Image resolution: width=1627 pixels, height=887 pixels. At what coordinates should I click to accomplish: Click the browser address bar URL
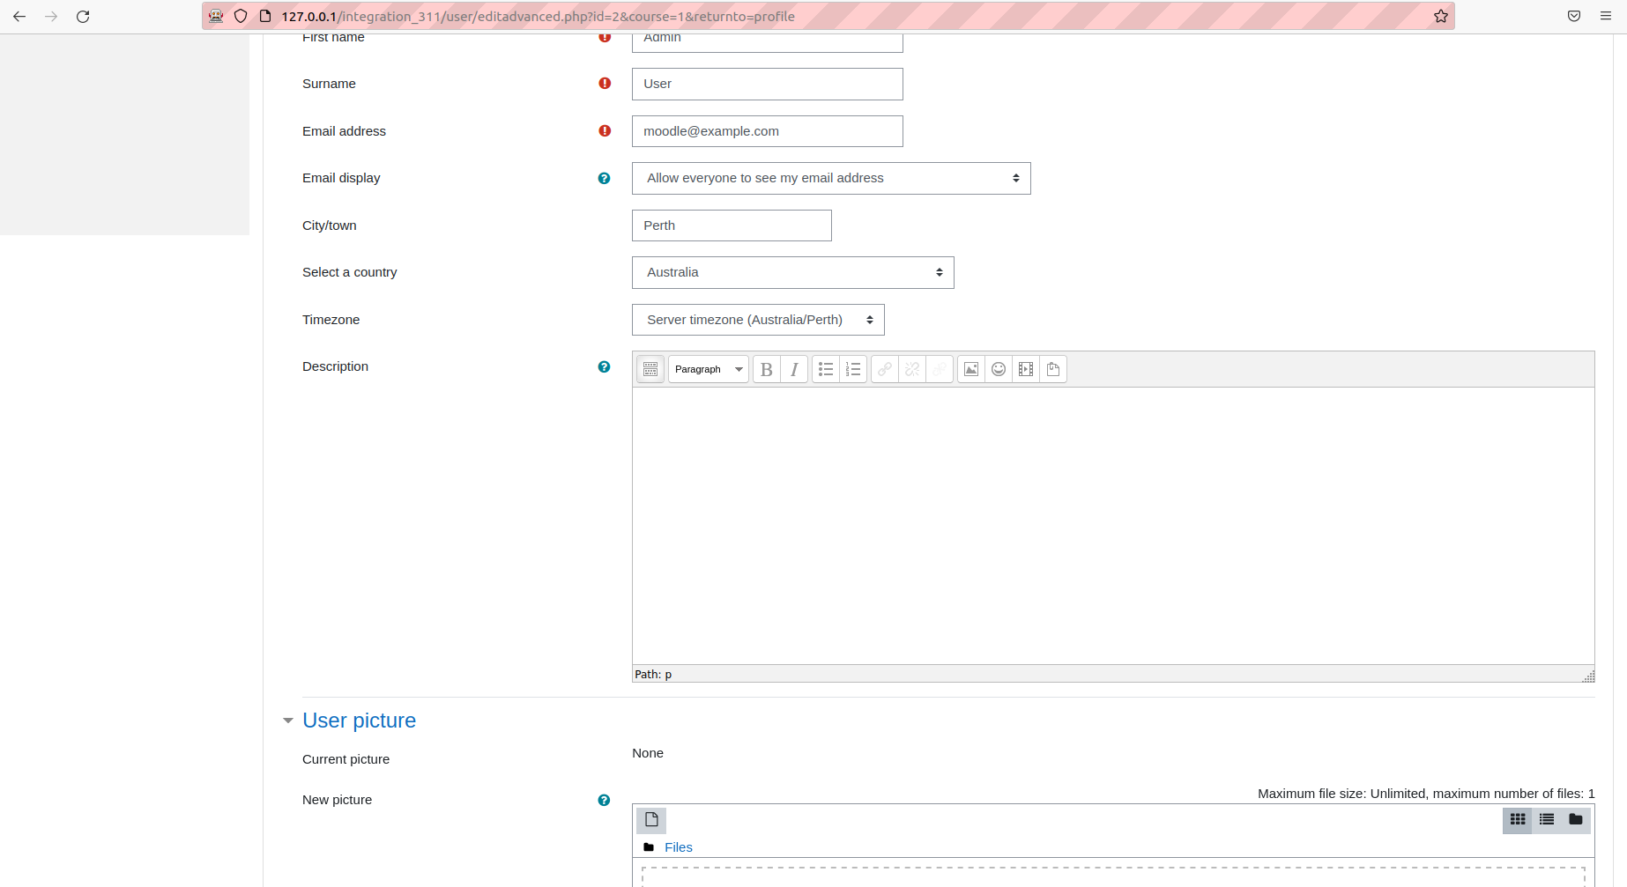pyautogui.click(x=538, y=16)
